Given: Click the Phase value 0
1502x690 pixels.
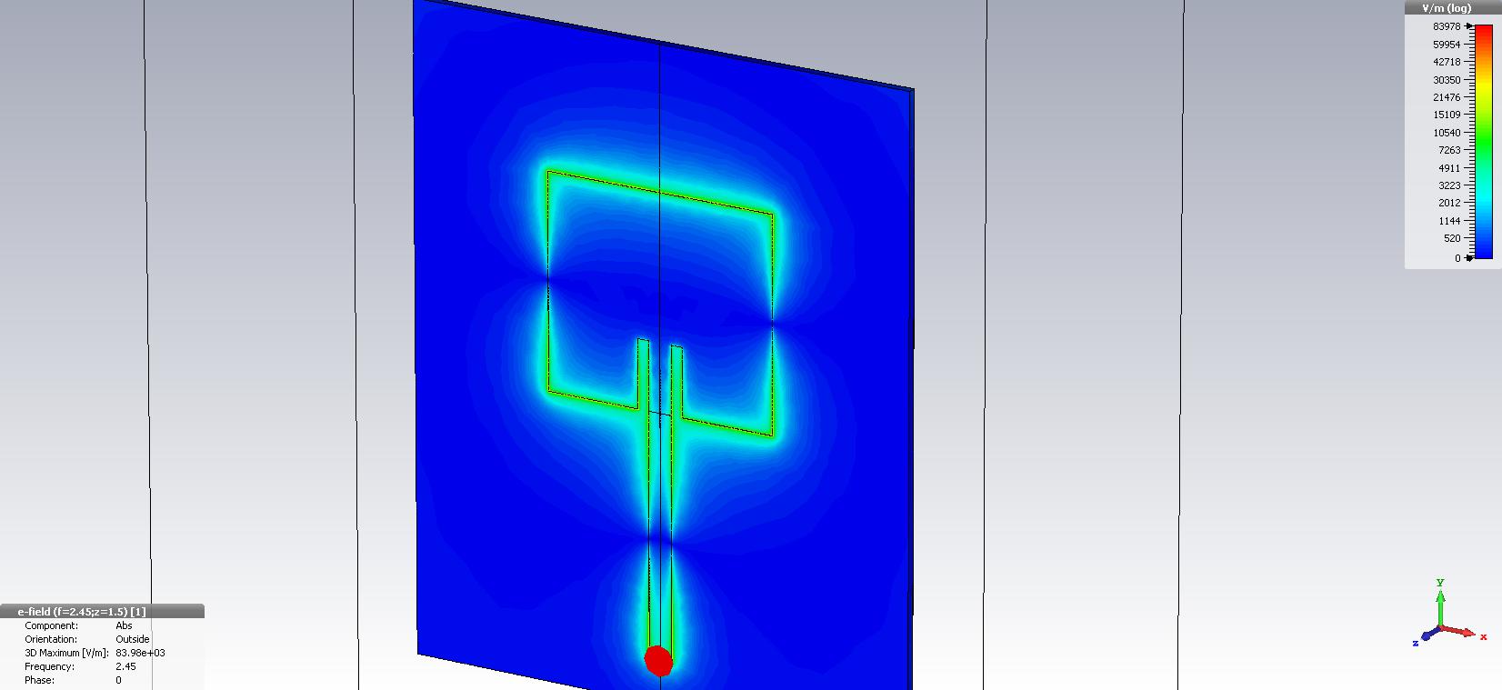Looking at the screenshot, I should [118, 680].
